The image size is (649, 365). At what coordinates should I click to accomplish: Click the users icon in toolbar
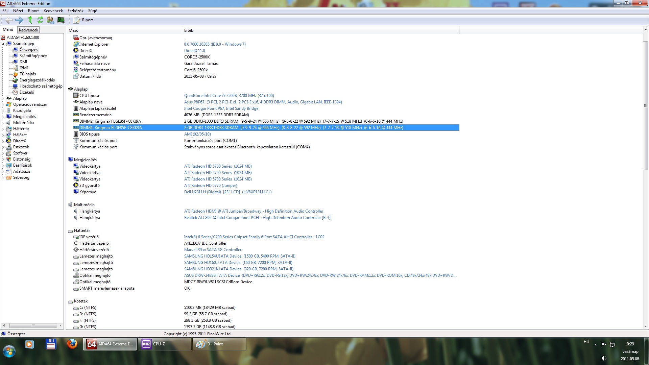[x=50, y=20]
